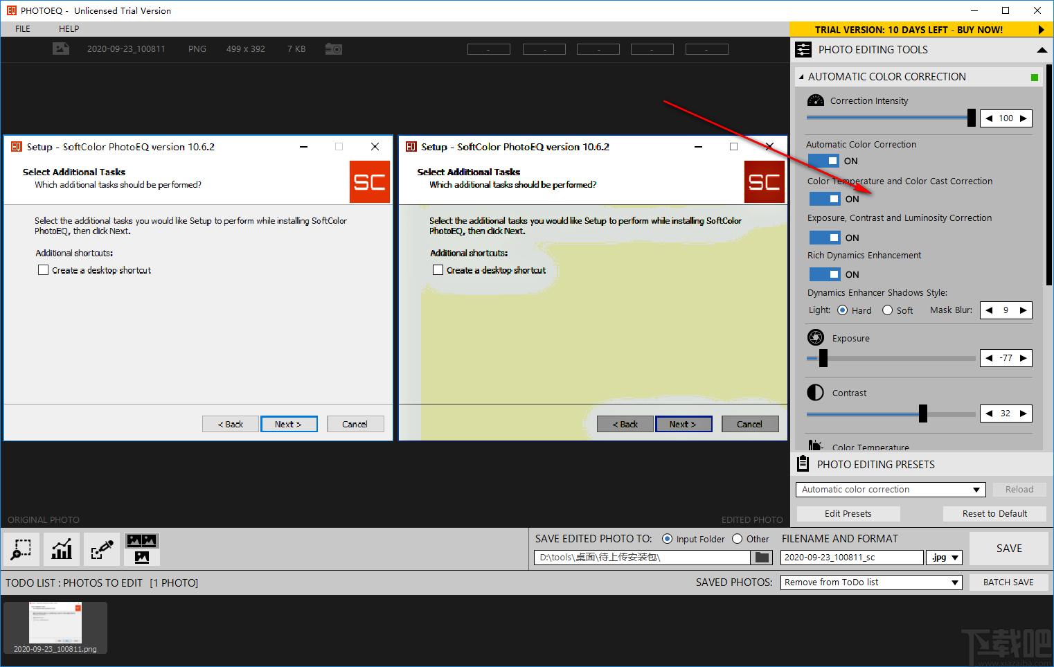Click the 499 x 392 image dimensions text

click(246, 49)
